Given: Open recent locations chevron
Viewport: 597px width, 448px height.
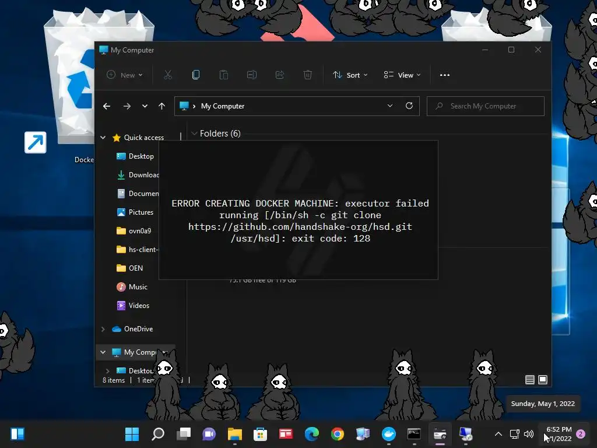Looking at the screenshot, I should pyautogui.click(x=145, y=106).
